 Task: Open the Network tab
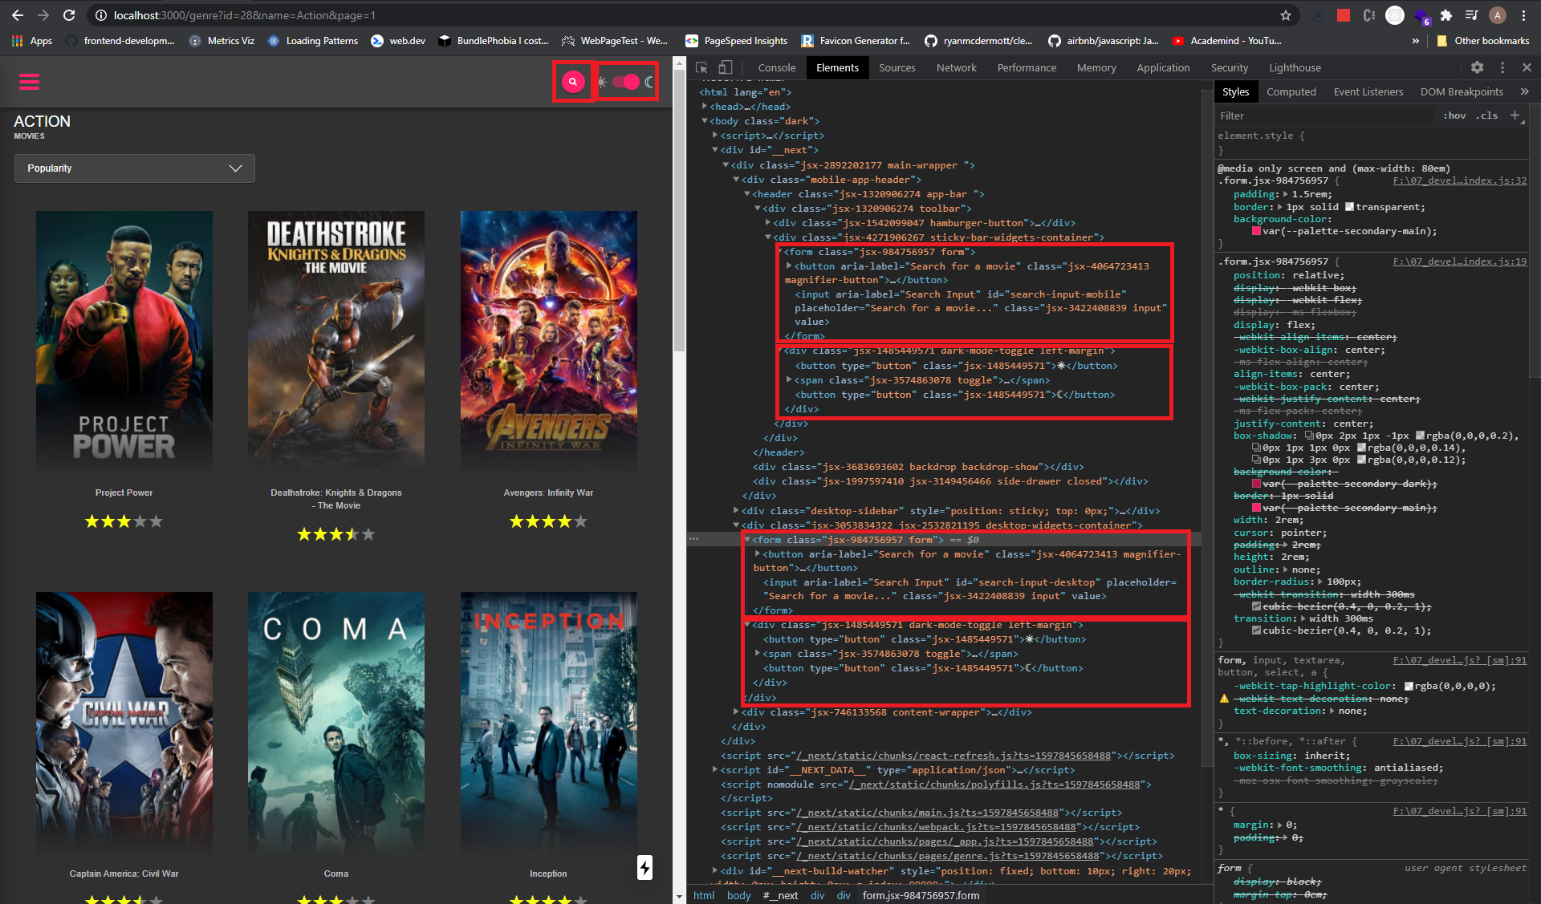pyautogui.click(x=956, y=68)
